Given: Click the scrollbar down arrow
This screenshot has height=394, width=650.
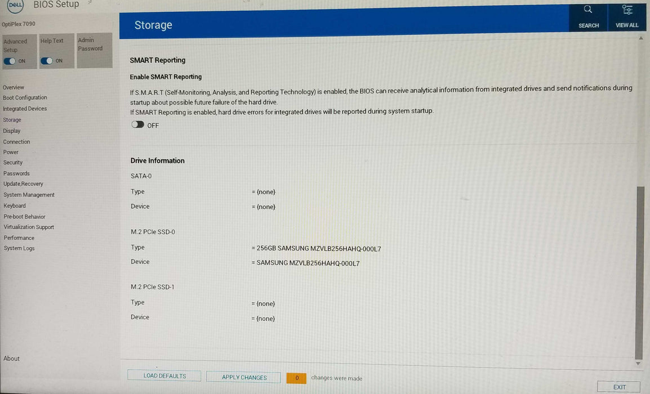Looking at the screenshot, I should (638, 364).
